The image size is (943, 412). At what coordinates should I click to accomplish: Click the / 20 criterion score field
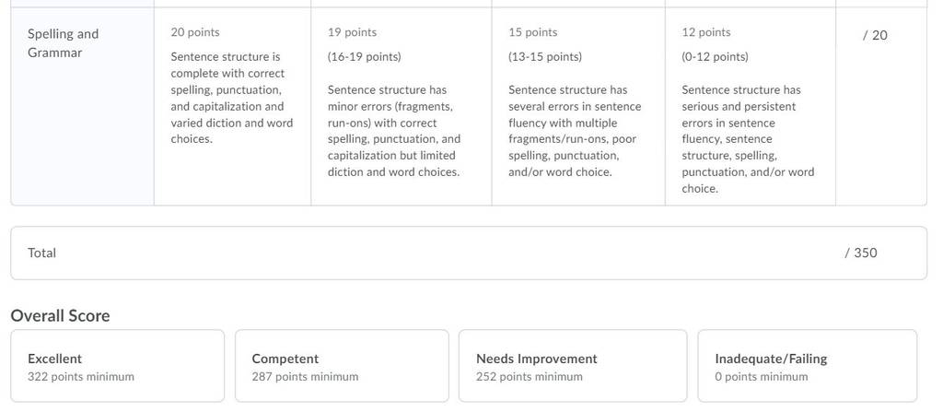pos(875,36)
